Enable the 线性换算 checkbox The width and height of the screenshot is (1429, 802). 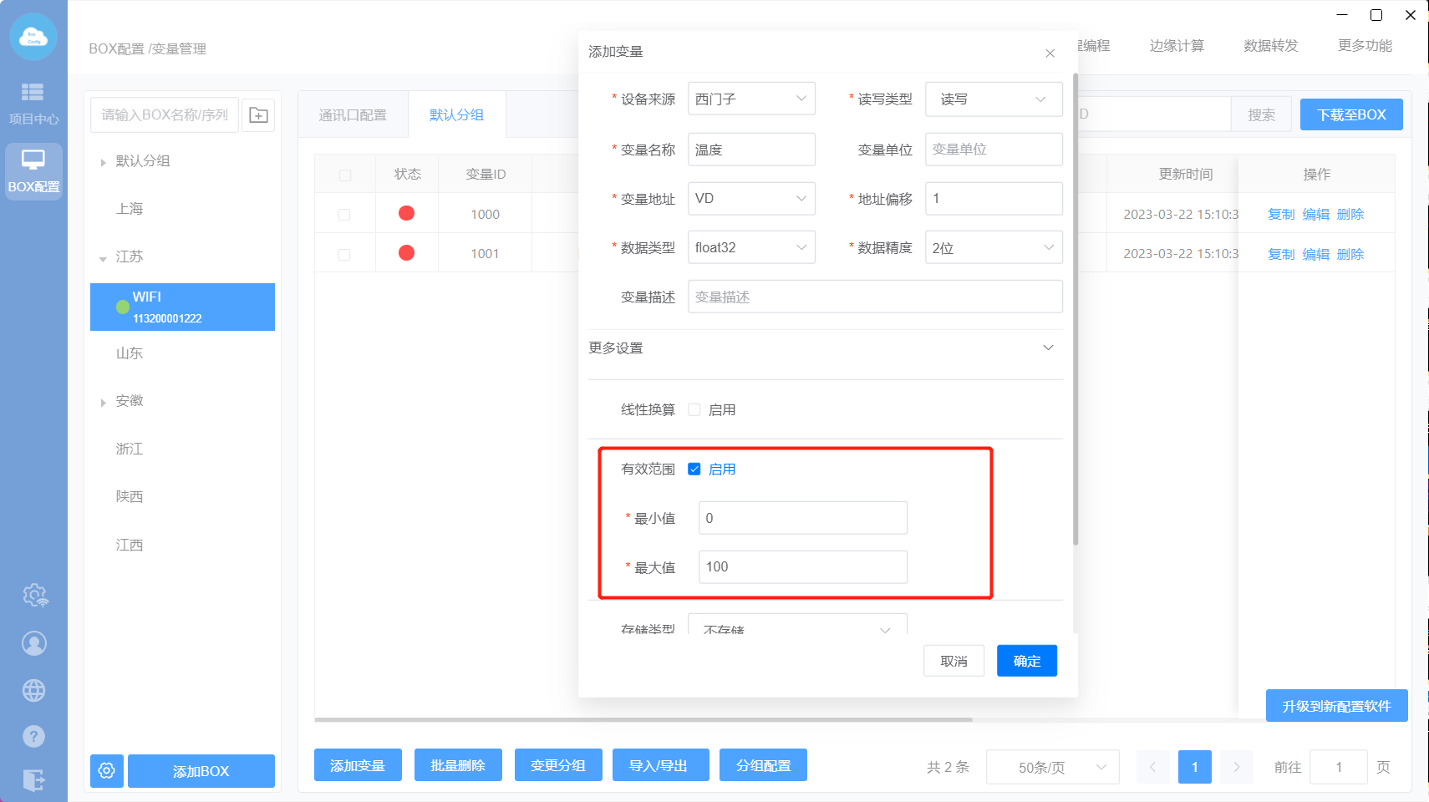[x=694, y=409]
